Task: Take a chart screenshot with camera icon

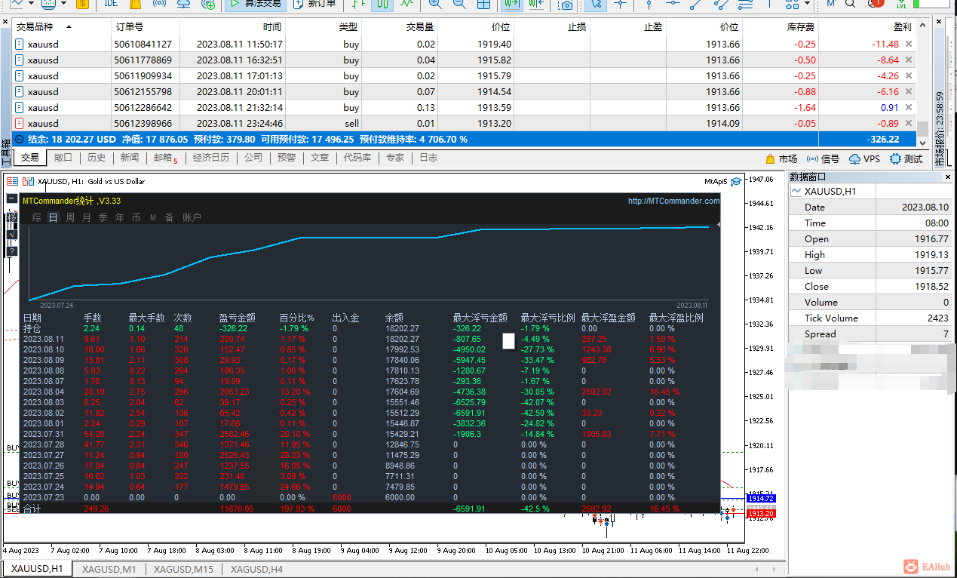Action: [x=566, y=4]
